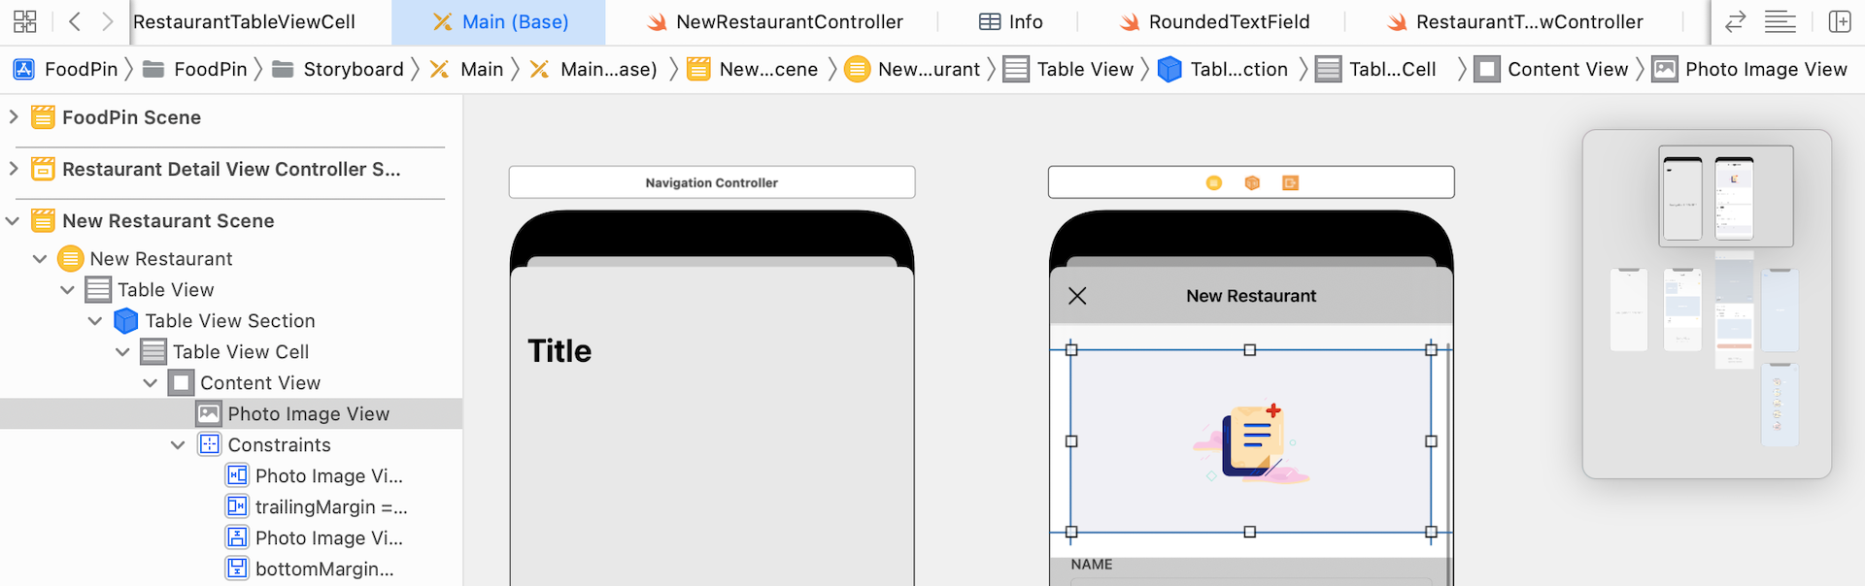This screenshot has width=1865, height=586.
Task: Open the related items grid menu
Action: click(25, 21)
